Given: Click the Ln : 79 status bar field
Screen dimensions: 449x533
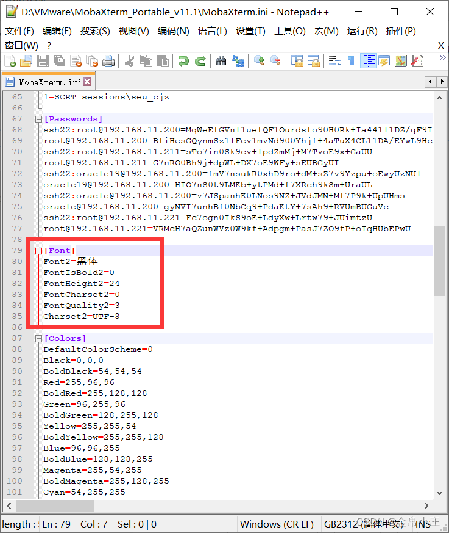Looking at the screenshot, I should (x=57, y=524).
